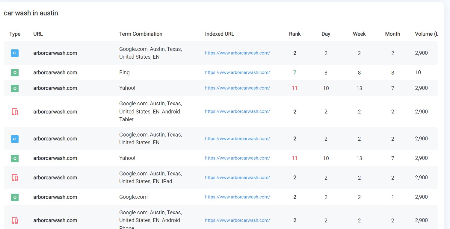
Task: Click the plain 'Google.com' term combination cell
Action: pyautogui.click(x=133, y=197)
